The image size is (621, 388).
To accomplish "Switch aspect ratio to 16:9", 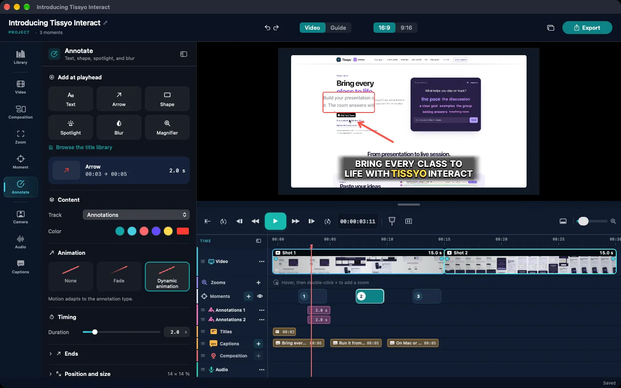I will [x=384, y=28].
